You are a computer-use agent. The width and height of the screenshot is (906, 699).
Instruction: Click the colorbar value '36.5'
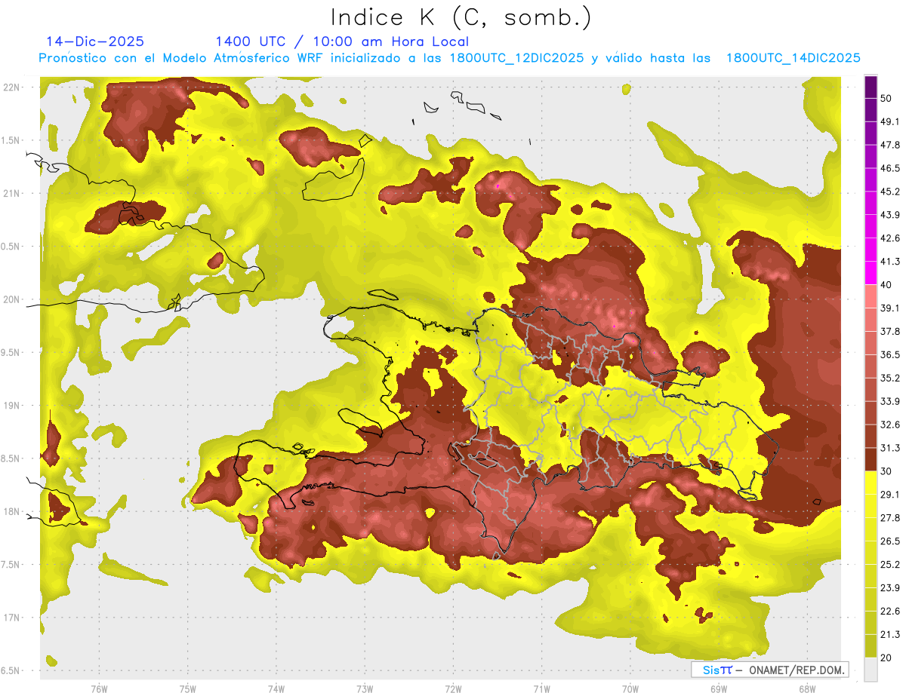coord(889,354)
